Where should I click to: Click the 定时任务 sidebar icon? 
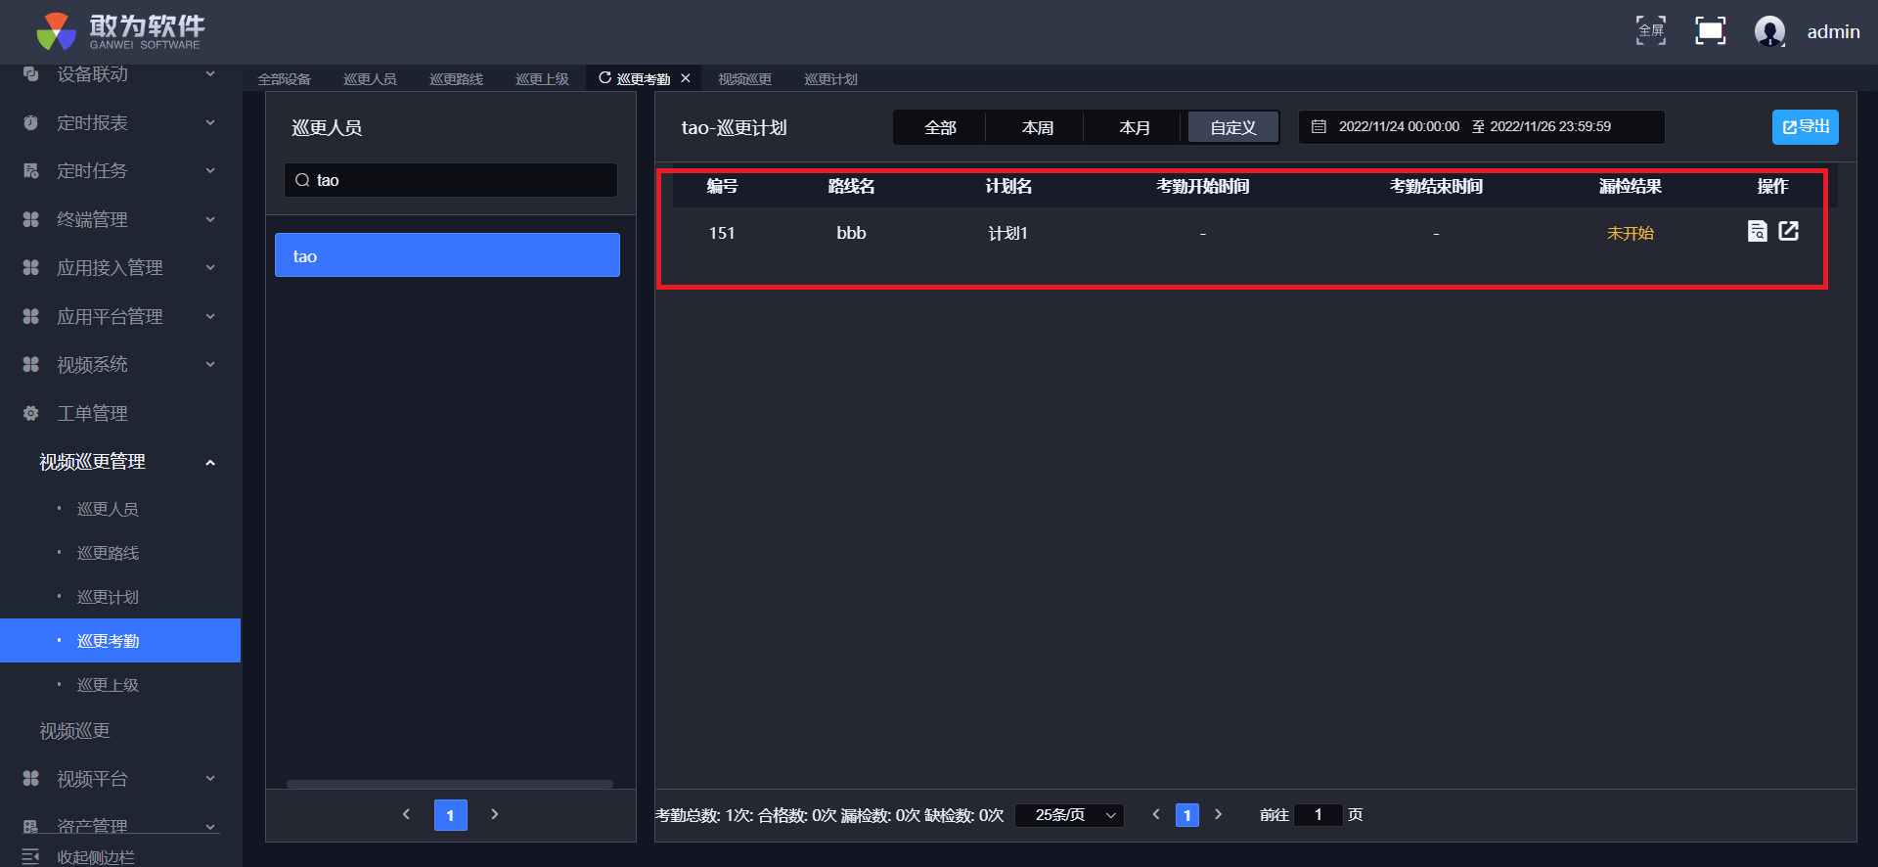pyautogui.click(x=30, y=170)
